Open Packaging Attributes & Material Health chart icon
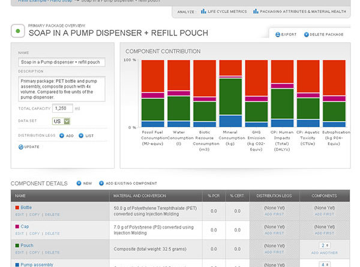Image resolution: width=360 pixels, height=267 pixels. [x=256, y=11]
